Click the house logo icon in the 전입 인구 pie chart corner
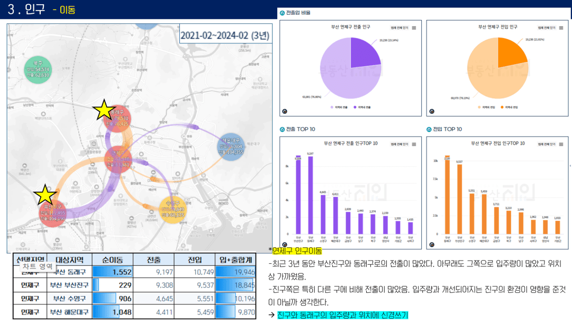572x322 pixels. (432, 111)
